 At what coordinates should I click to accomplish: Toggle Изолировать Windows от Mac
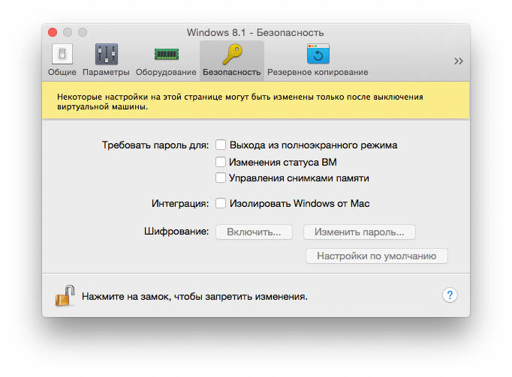pyautogui.click(x=221, y=203)
